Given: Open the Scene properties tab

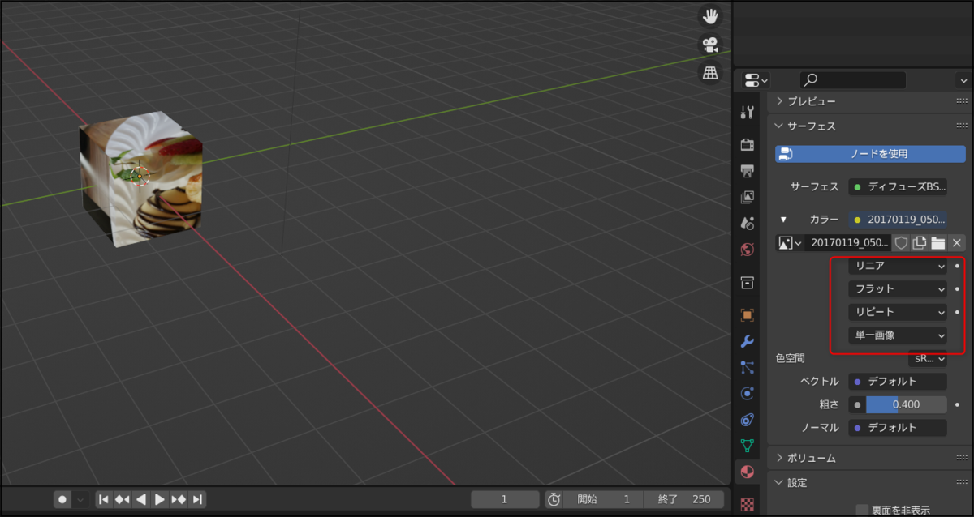Looking at the screenshot, I should point(747,223).
